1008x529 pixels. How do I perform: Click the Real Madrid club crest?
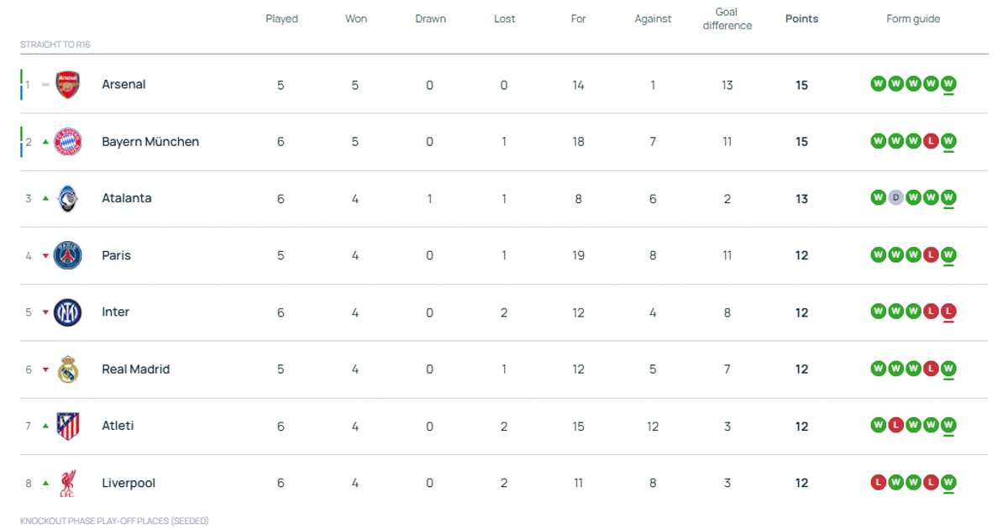pyautogui.click(x=67, y=369)
